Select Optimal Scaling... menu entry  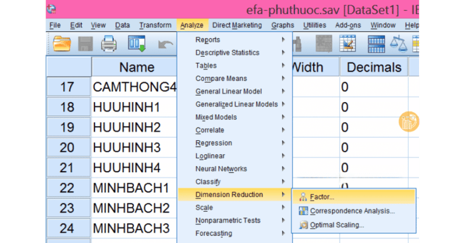(x=337, y=225)
